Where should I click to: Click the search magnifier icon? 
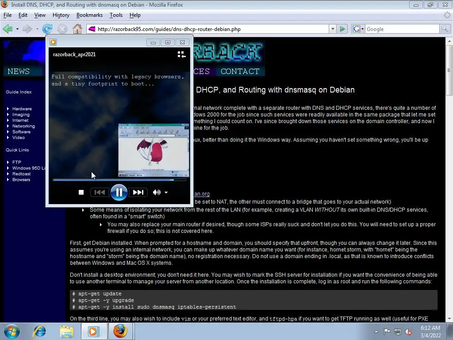point(444,29)
